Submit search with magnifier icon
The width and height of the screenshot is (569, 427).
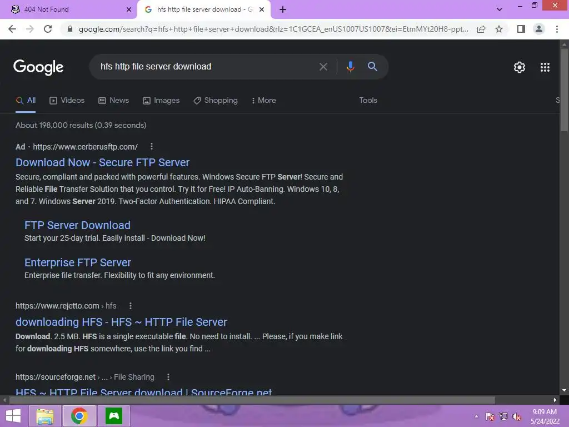click(372, 67)
